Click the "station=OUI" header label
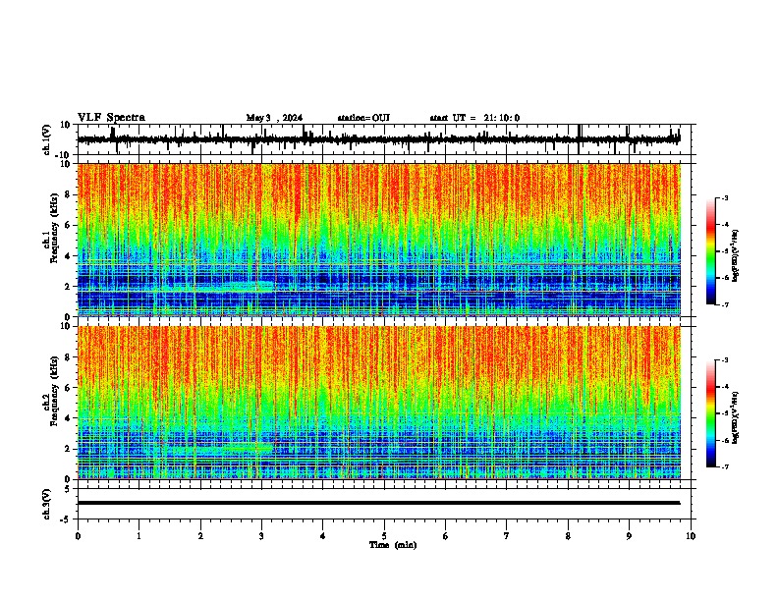 [363, 118]
